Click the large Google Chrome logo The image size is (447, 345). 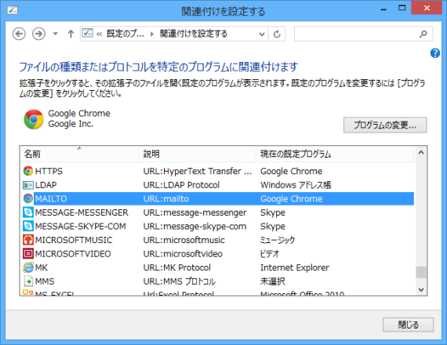34,119
